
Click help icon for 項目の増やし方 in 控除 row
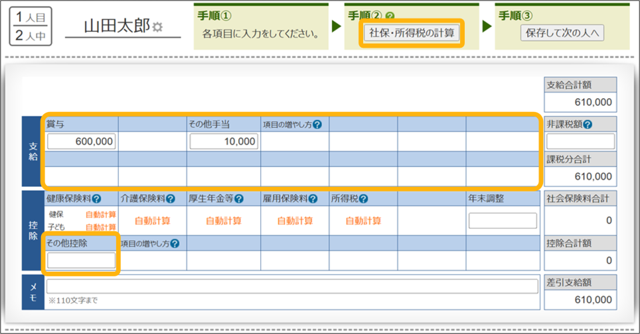point(175,243)
